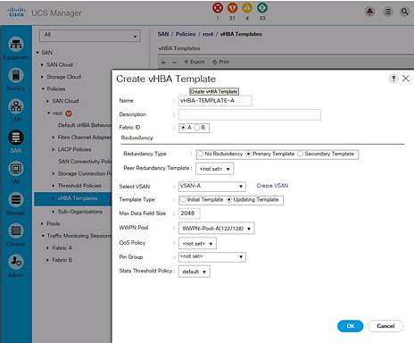Open the dialog help question mark
Screen dimensions: 414x343
393,79
